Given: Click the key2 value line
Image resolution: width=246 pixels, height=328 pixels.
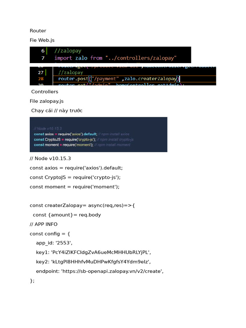Looking at the screenshot, I should pyautogui.click(x=93, y=262).
